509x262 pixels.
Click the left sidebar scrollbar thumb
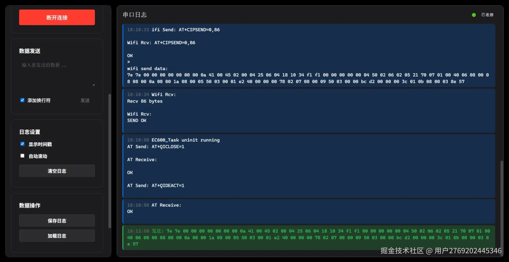click(110, 161)
